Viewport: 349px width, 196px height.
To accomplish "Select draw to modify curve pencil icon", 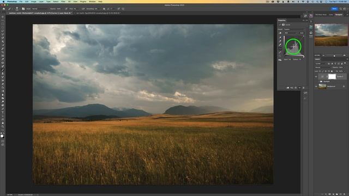I will pos(280,52).
